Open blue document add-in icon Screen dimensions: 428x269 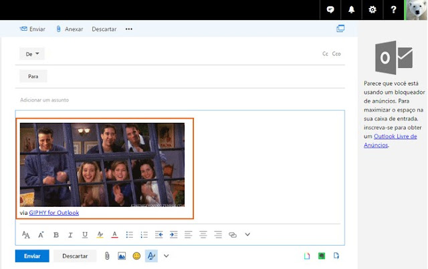336,256
